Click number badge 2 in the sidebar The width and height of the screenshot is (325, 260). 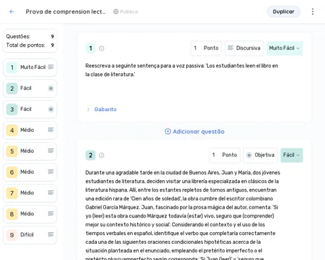point(12,88)
